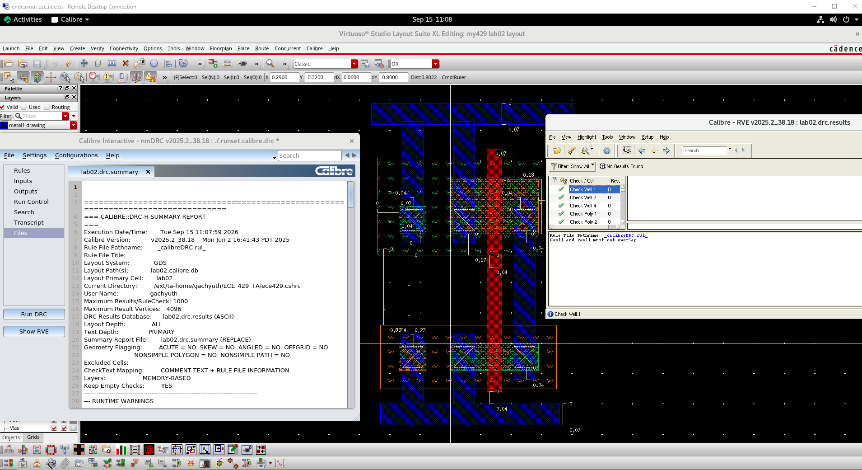Click the Save icon in Virtuoso toolbar
The height and width of the screenshot is (470, 862).
[37, 64]
